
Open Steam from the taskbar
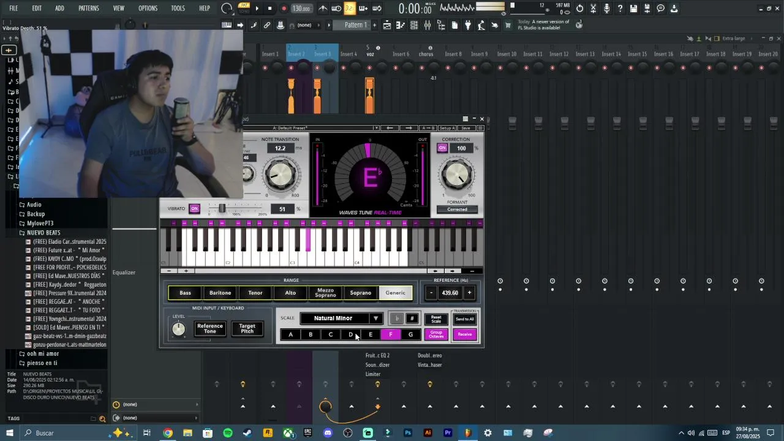[247, 433]
